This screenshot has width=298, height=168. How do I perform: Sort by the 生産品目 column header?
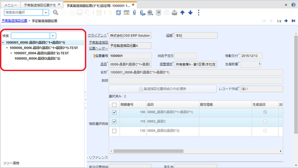point(265,104)
